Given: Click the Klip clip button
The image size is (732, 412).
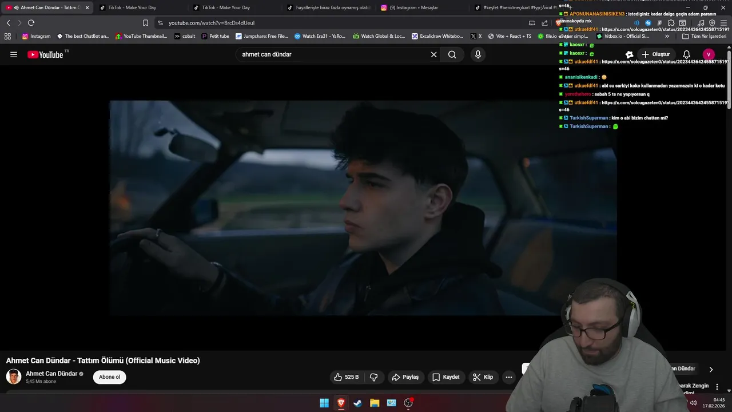Looking at the screenshot, I should (x=483, y=377).
